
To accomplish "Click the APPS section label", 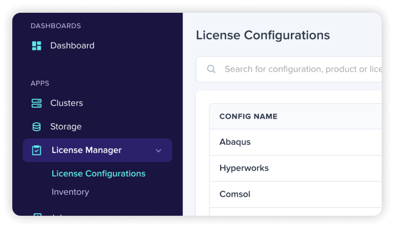I will click(x=40, y=83).
